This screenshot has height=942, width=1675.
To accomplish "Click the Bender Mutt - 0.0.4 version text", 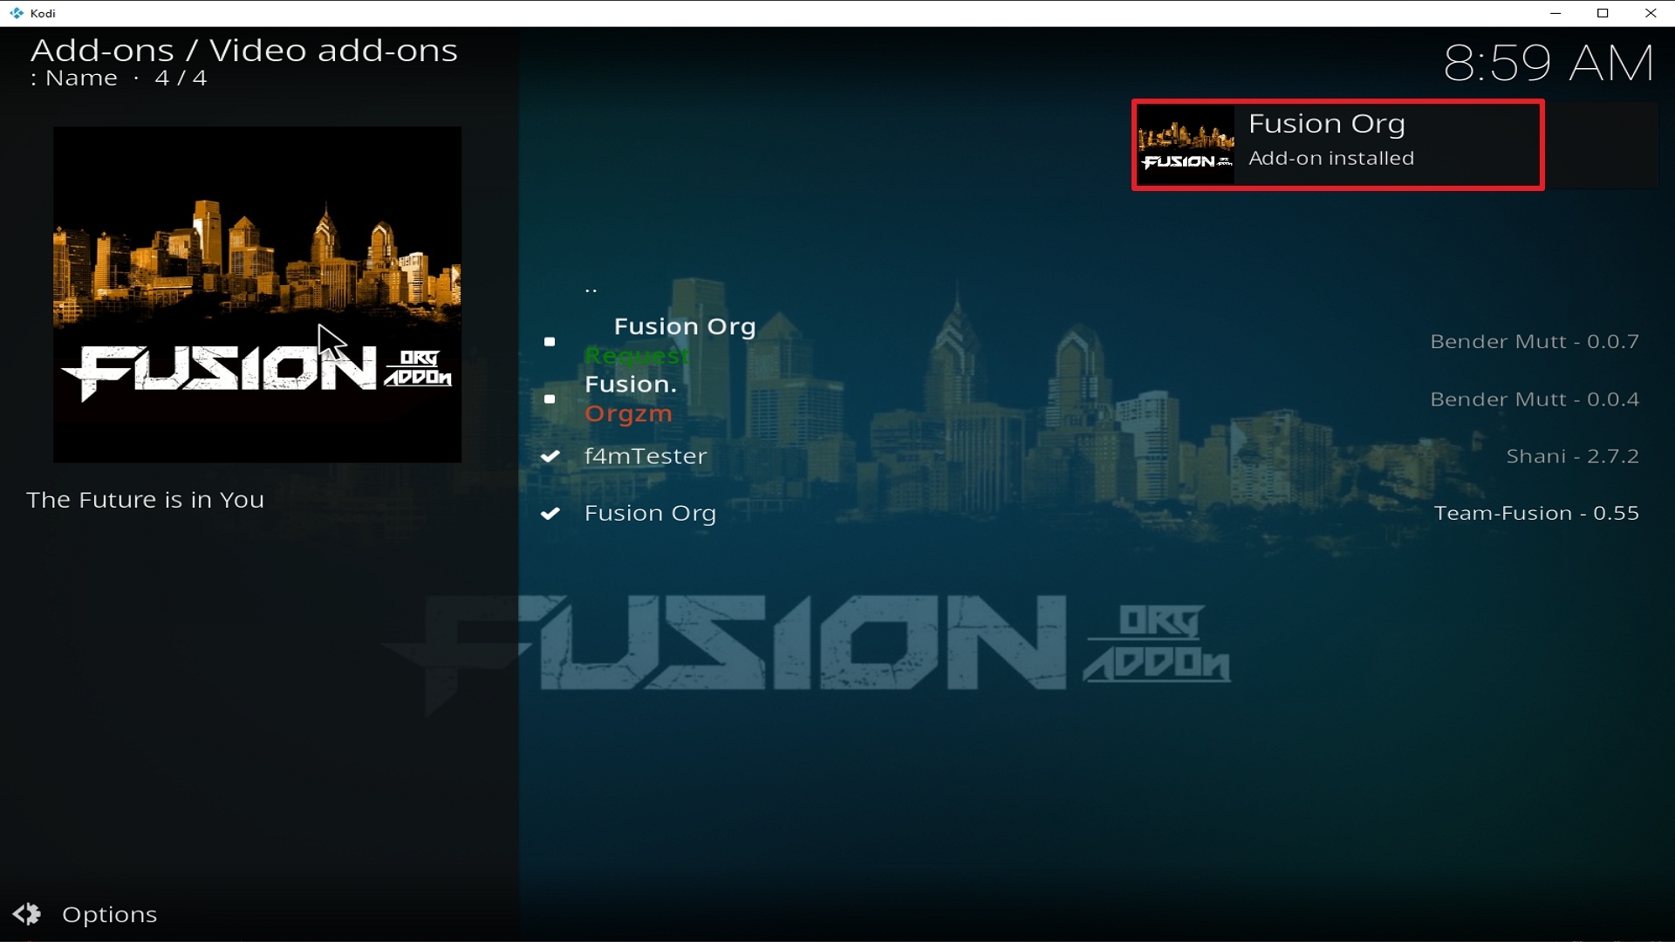I will point(1535,399).
